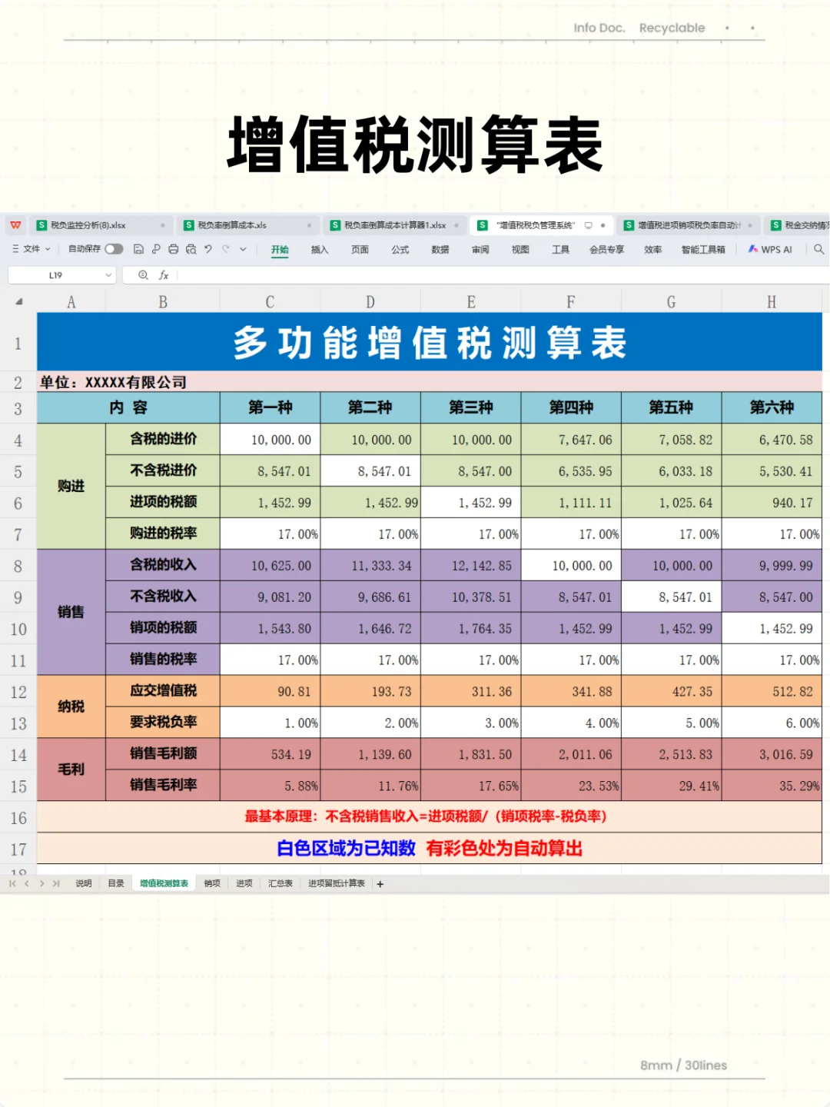This screenshot has height=1107, width=830.
Task: Click the 应交增值税 value 90.81
Action: tap(270, 692)
